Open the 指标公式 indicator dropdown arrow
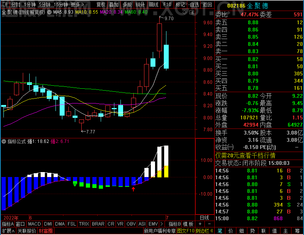The width and height of the screenshot is (304, 235). 4,141
